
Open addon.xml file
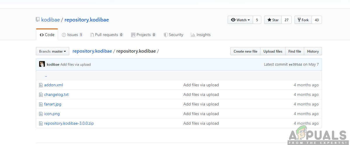pos(54,85)
